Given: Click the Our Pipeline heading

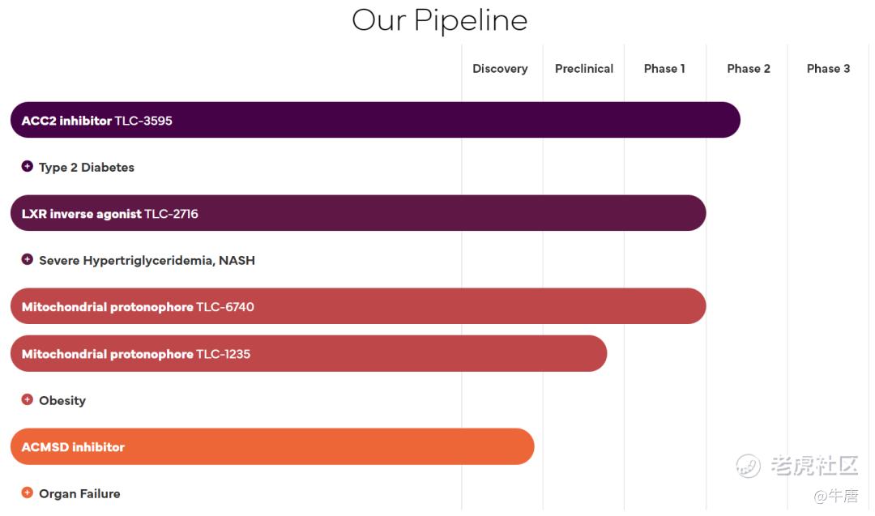Looking at the screenshot, I should tap(439, 20).
